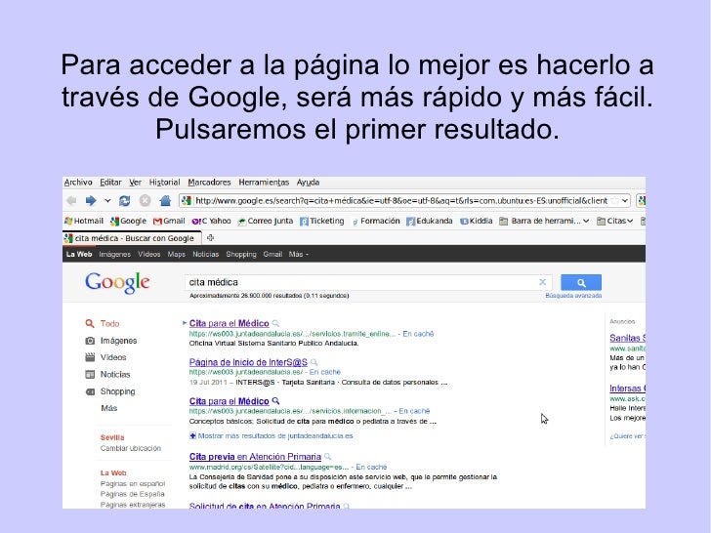This screenshot has width=711, height=533.
Task: Open the history dropdown next to Forward
Action: click(x=107, y=200)
